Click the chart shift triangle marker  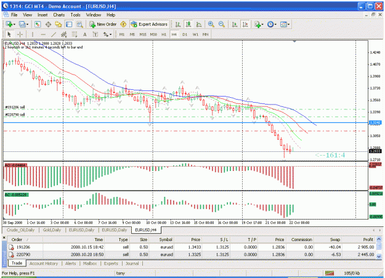tap(294, 41)
